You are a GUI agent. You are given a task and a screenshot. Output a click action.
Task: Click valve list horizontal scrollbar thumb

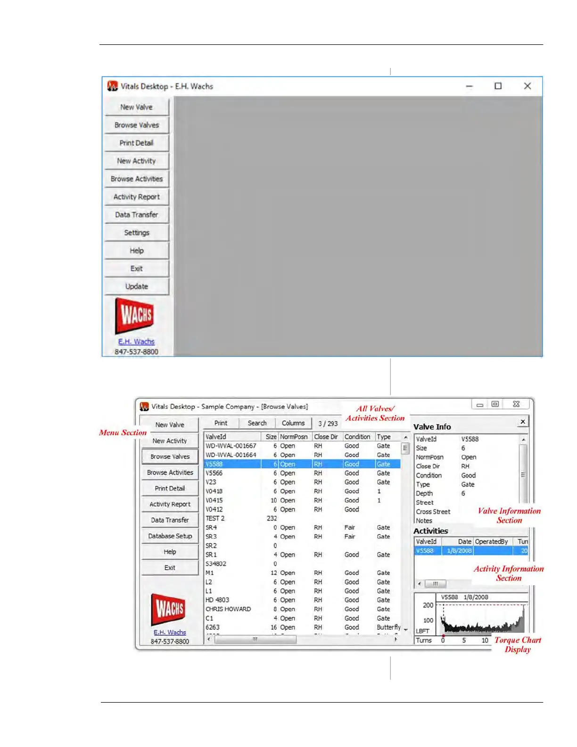coord(255,639)
